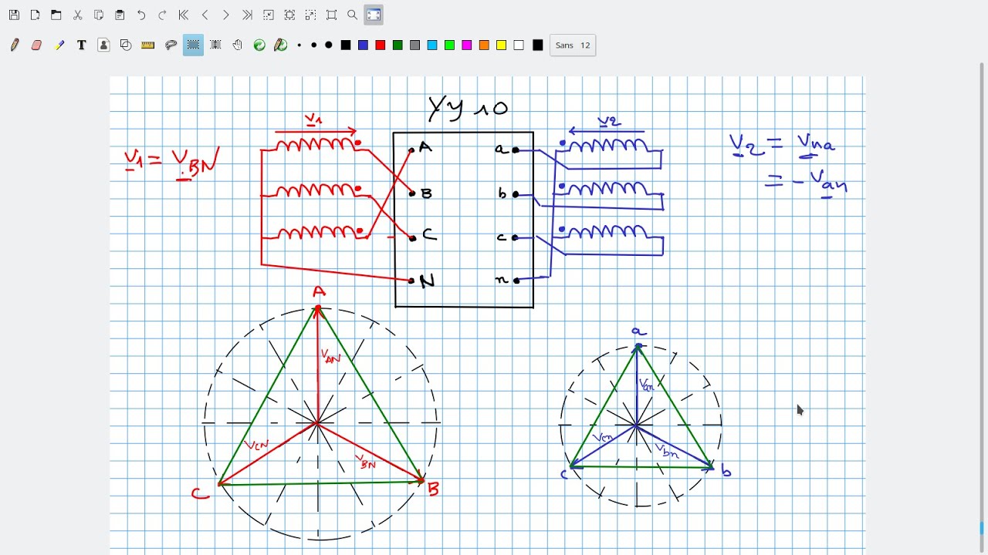Screen dimensions: 988x555
Task: Jump to the first page
Action: [184, 15]
